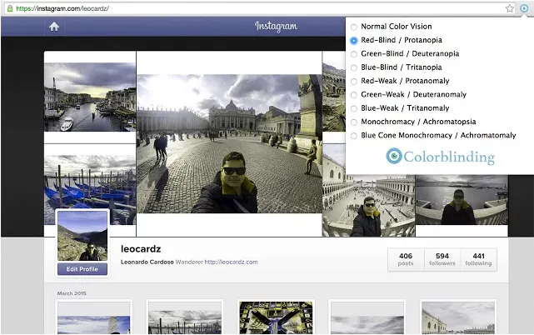Click the Edit Profile button
The image size is (534, 335).
[x=82, y=269]
